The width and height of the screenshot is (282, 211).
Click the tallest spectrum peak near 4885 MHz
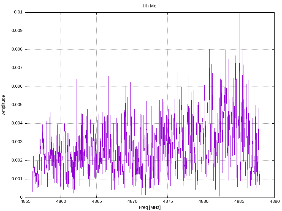click(240, 14)
